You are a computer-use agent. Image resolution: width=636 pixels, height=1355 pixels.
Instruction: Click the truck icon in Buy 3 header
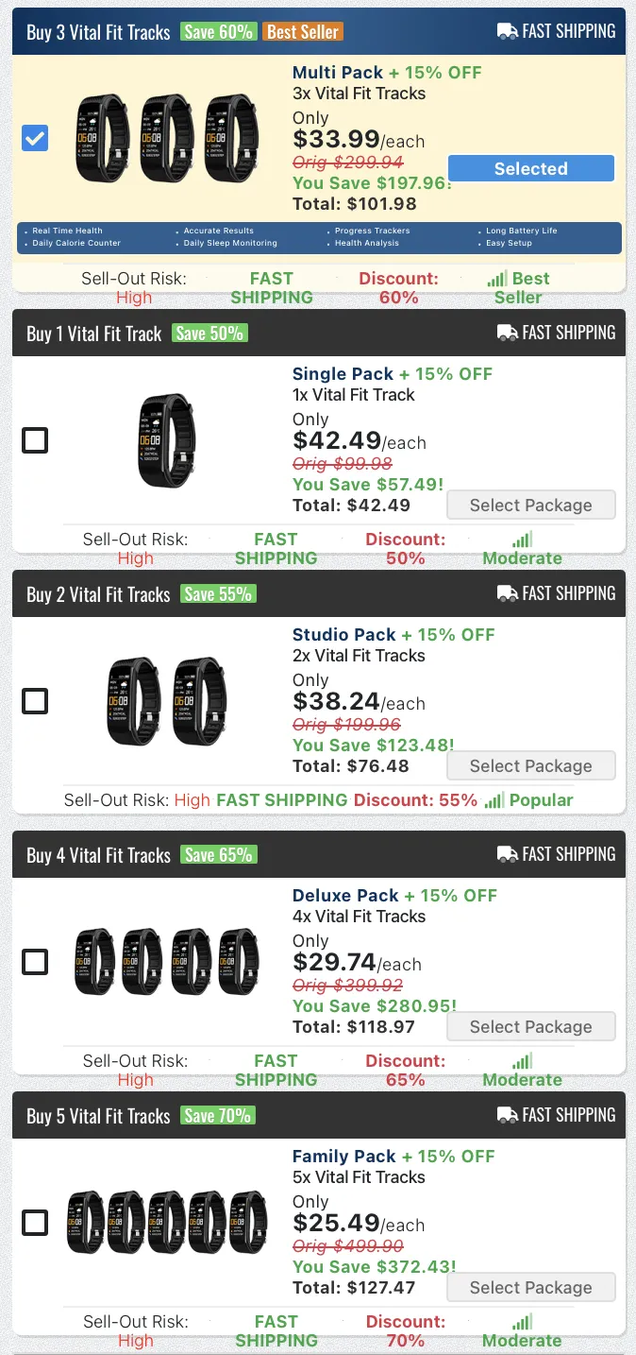pyautogui.click(x=507, y=31)
